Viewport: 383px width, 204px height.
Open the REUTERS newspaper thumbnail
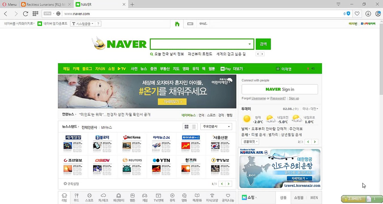coord(132,167)
